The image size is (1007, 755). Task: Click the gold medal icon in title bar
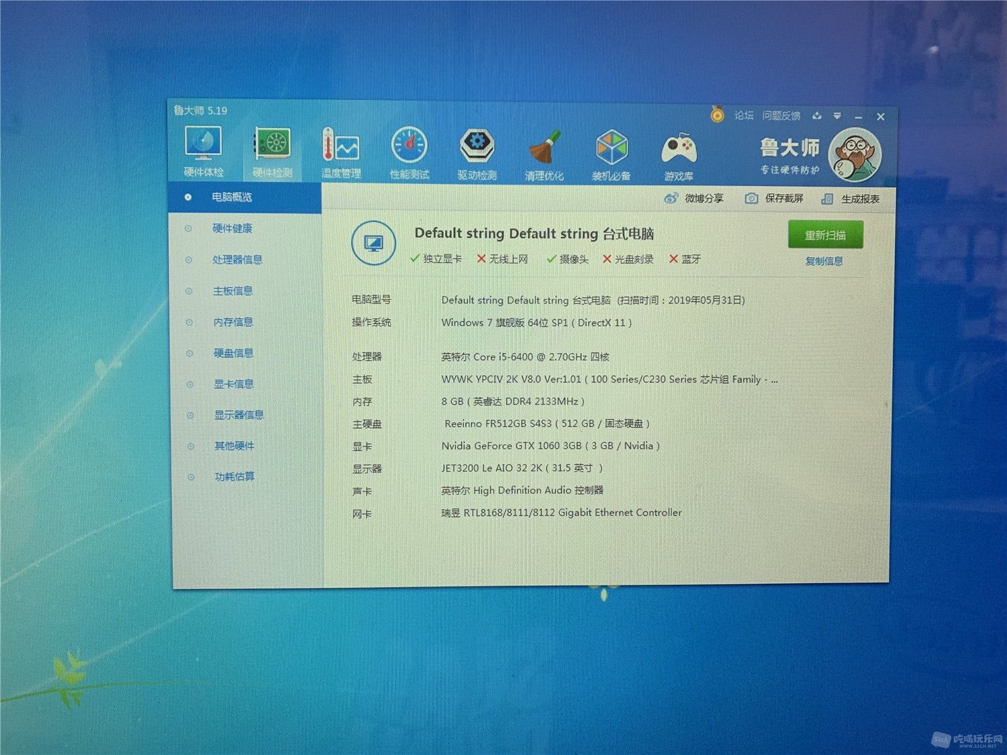(x=717, y=114)
